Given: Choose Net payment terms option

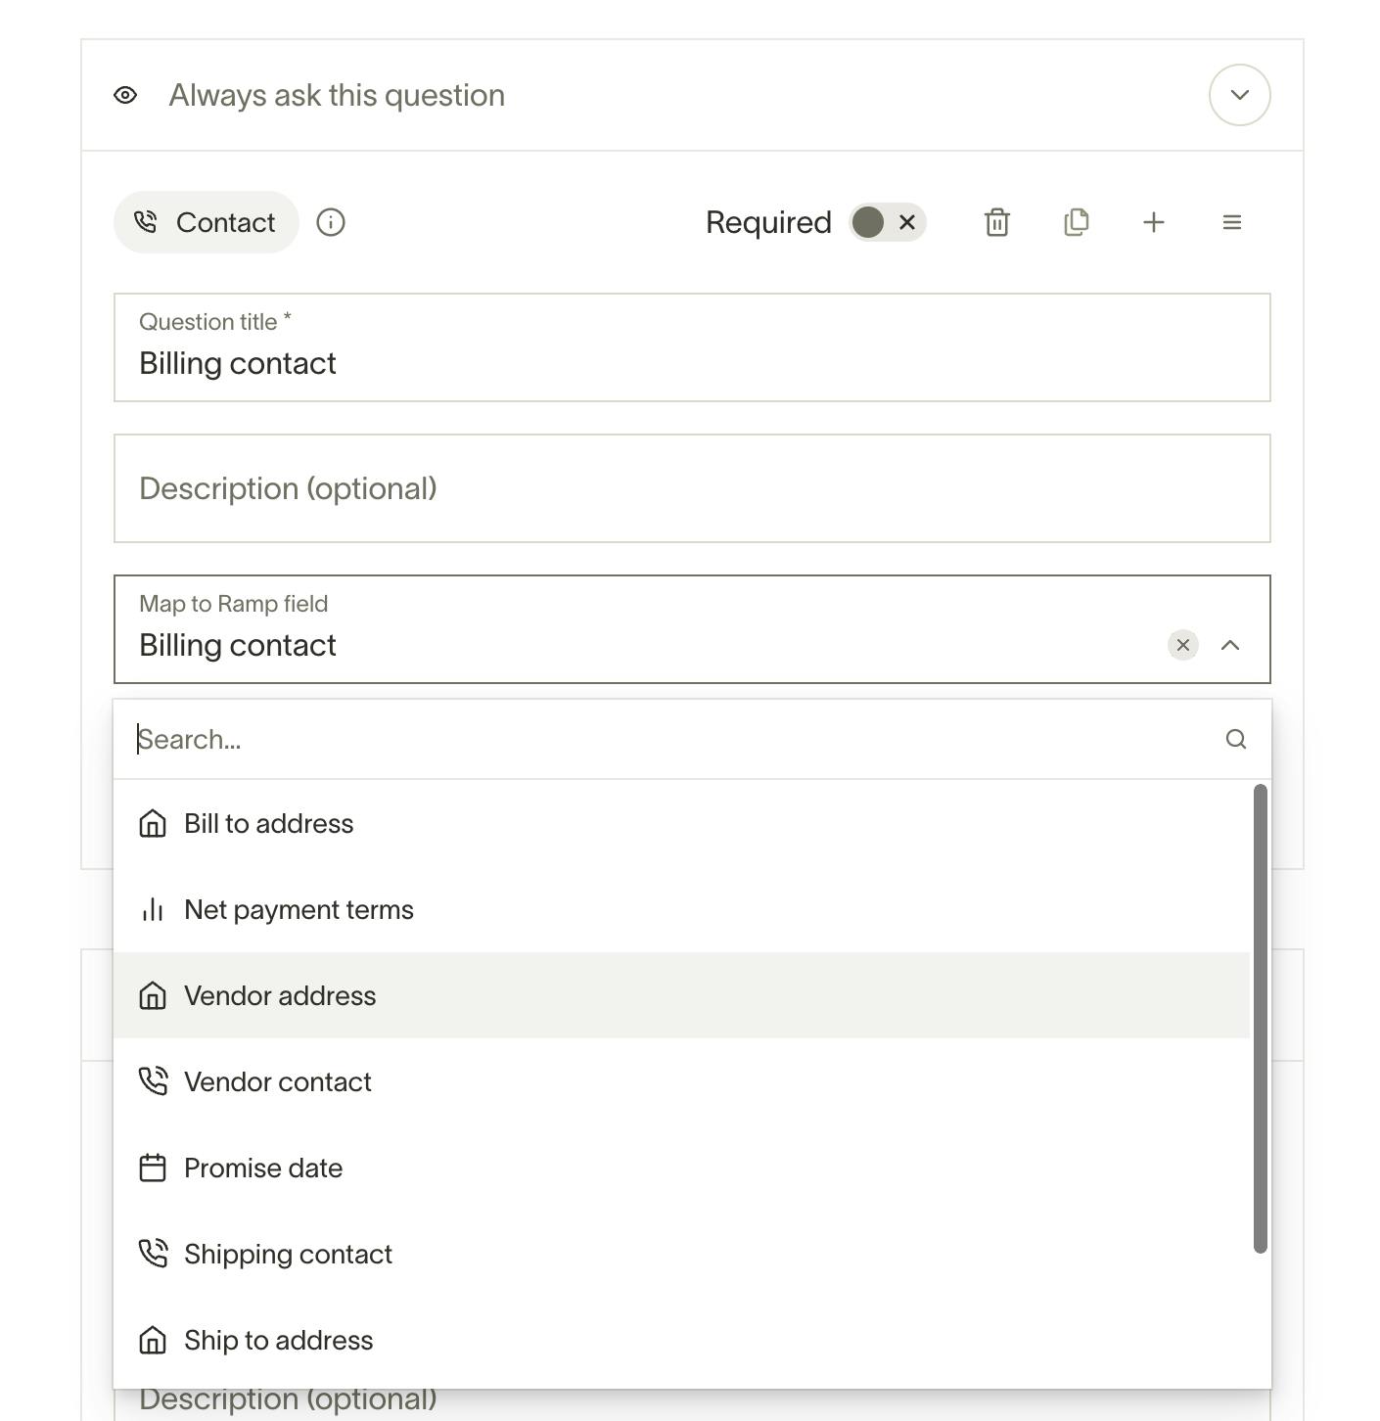Looking at the screenshot, I should (299, 910).
